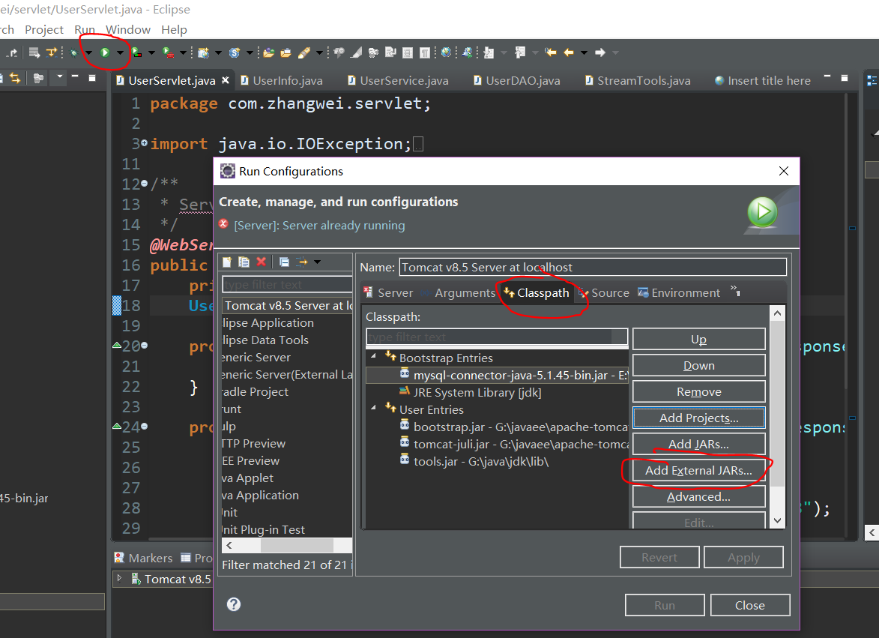Click Link with Editor icon in left panel
Image resolution: width=879 pixels, height=638 pixels.
tap(14, 78)
